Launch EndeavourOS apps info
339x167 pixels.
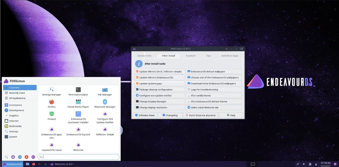[51, 133]
